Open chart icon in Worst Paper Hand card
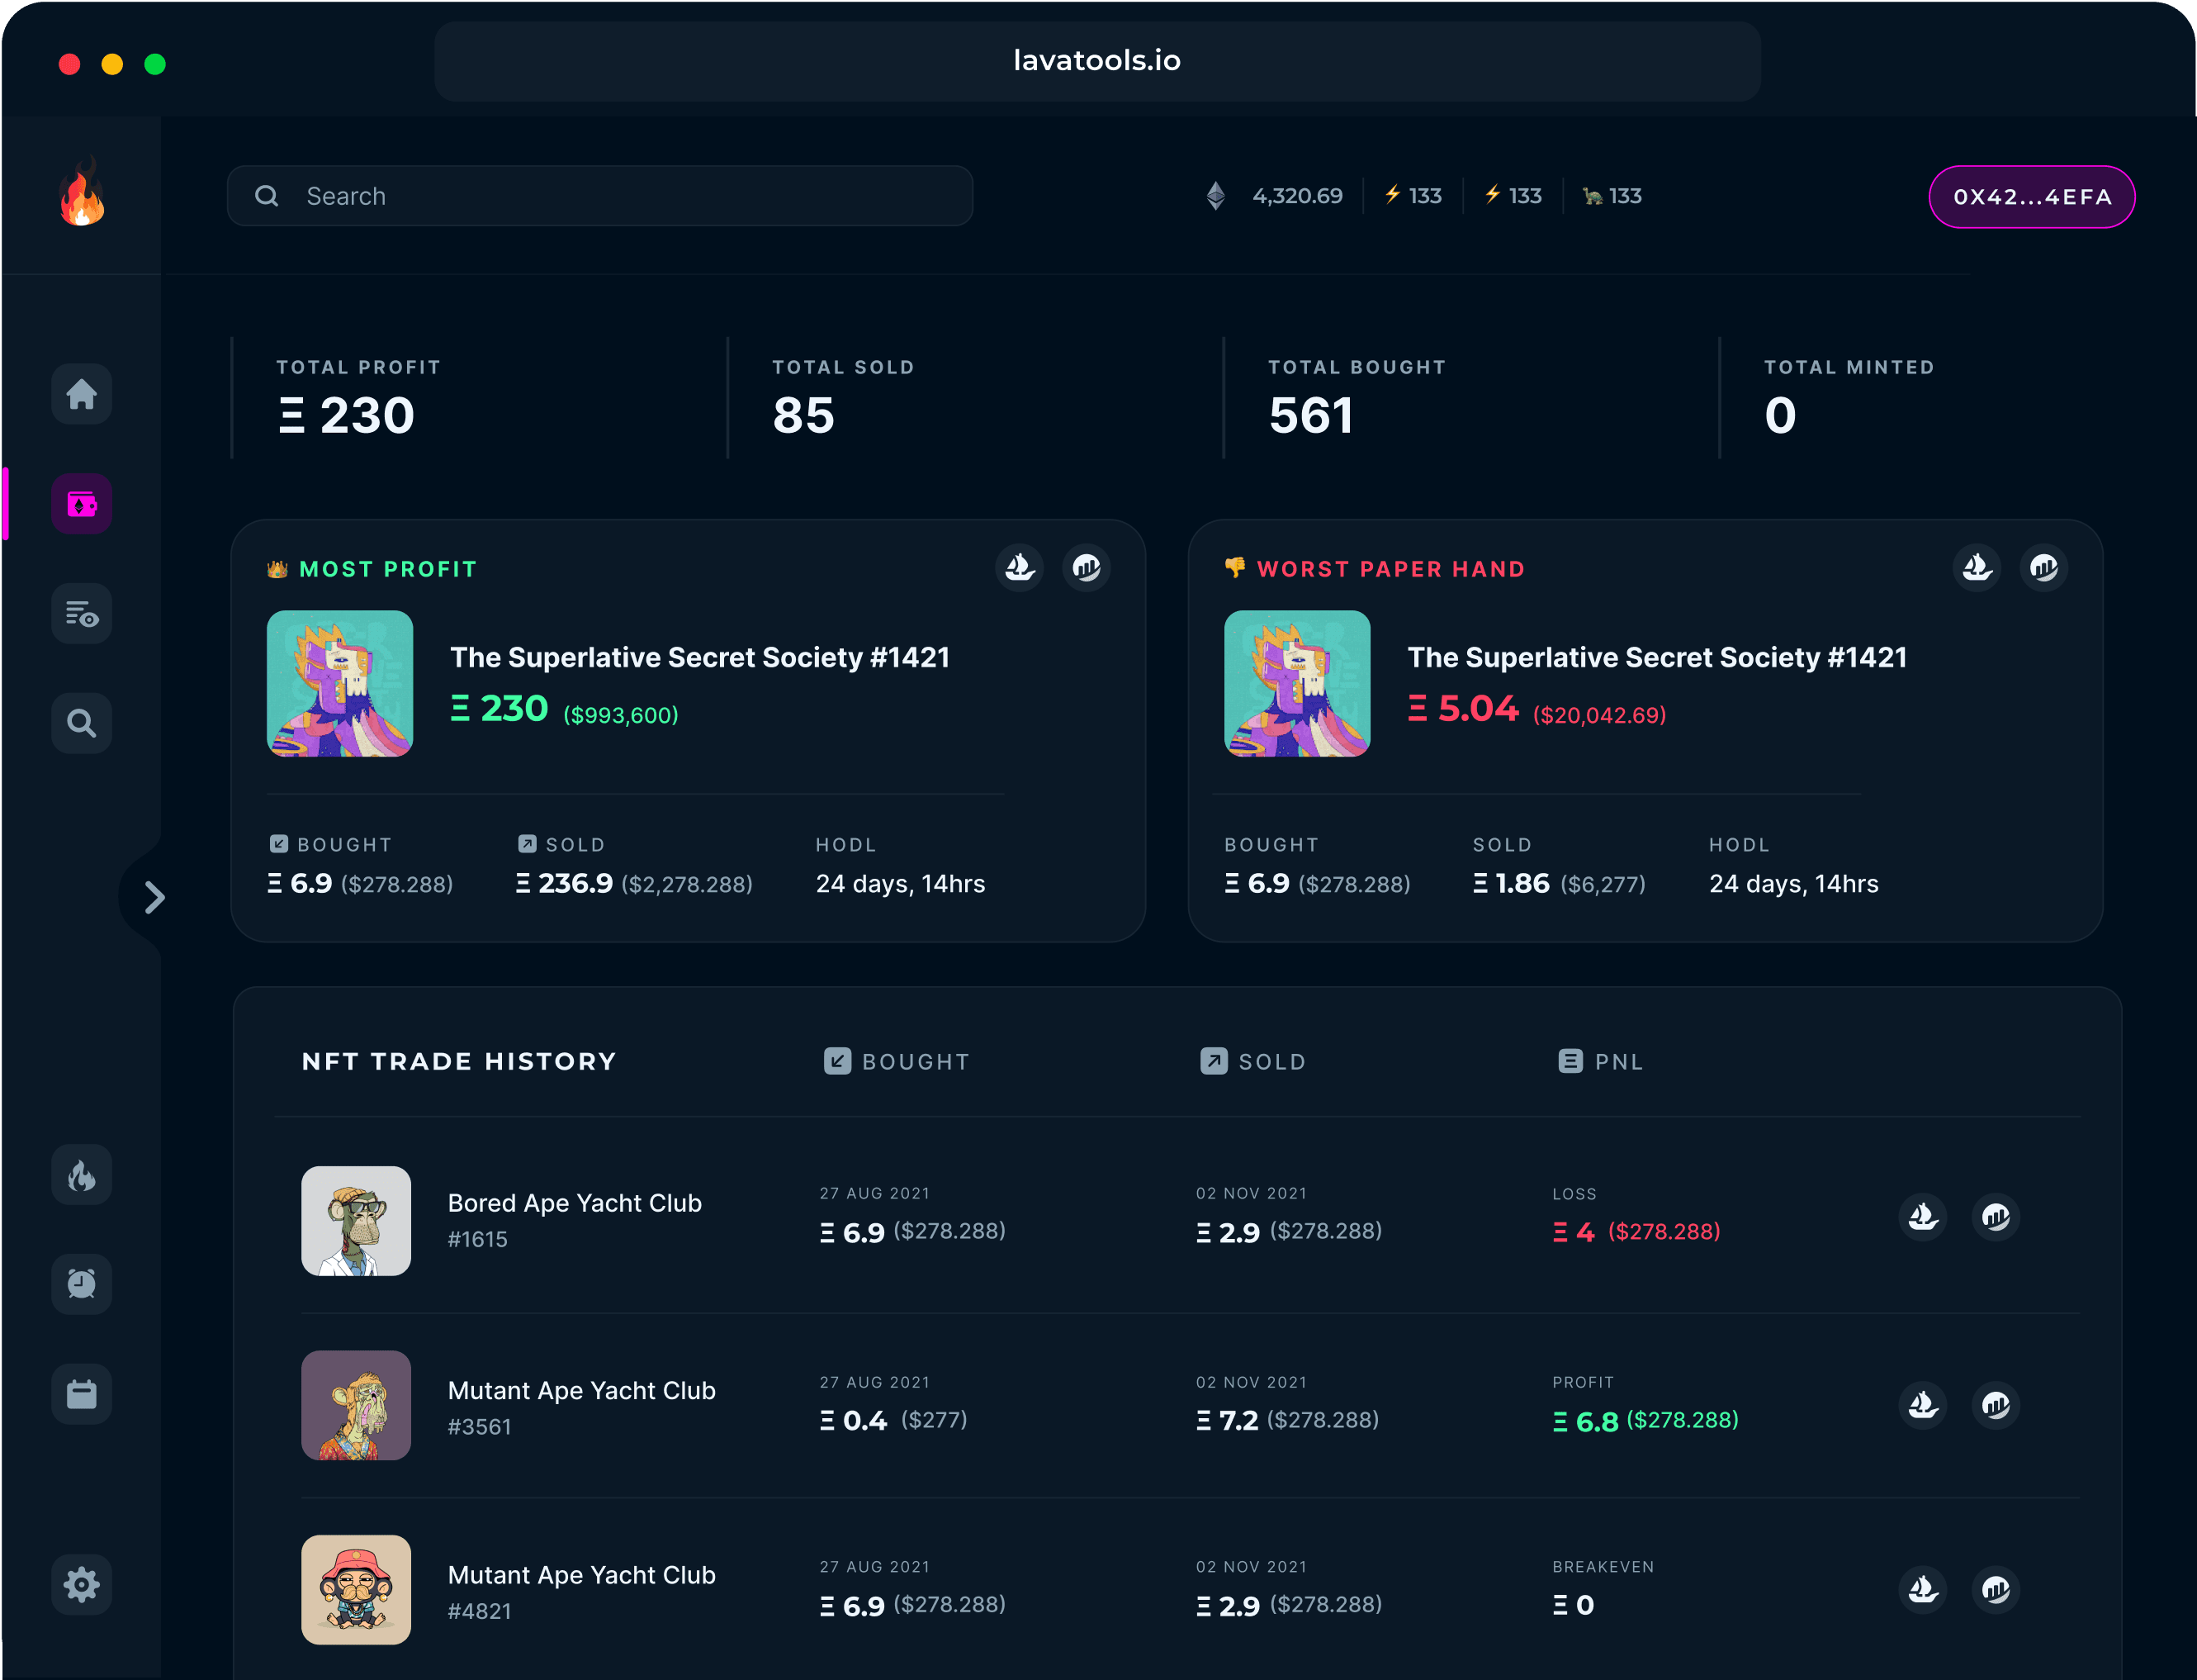The height and width of the screenshot is (1680, 2197). pos(2044,568)
